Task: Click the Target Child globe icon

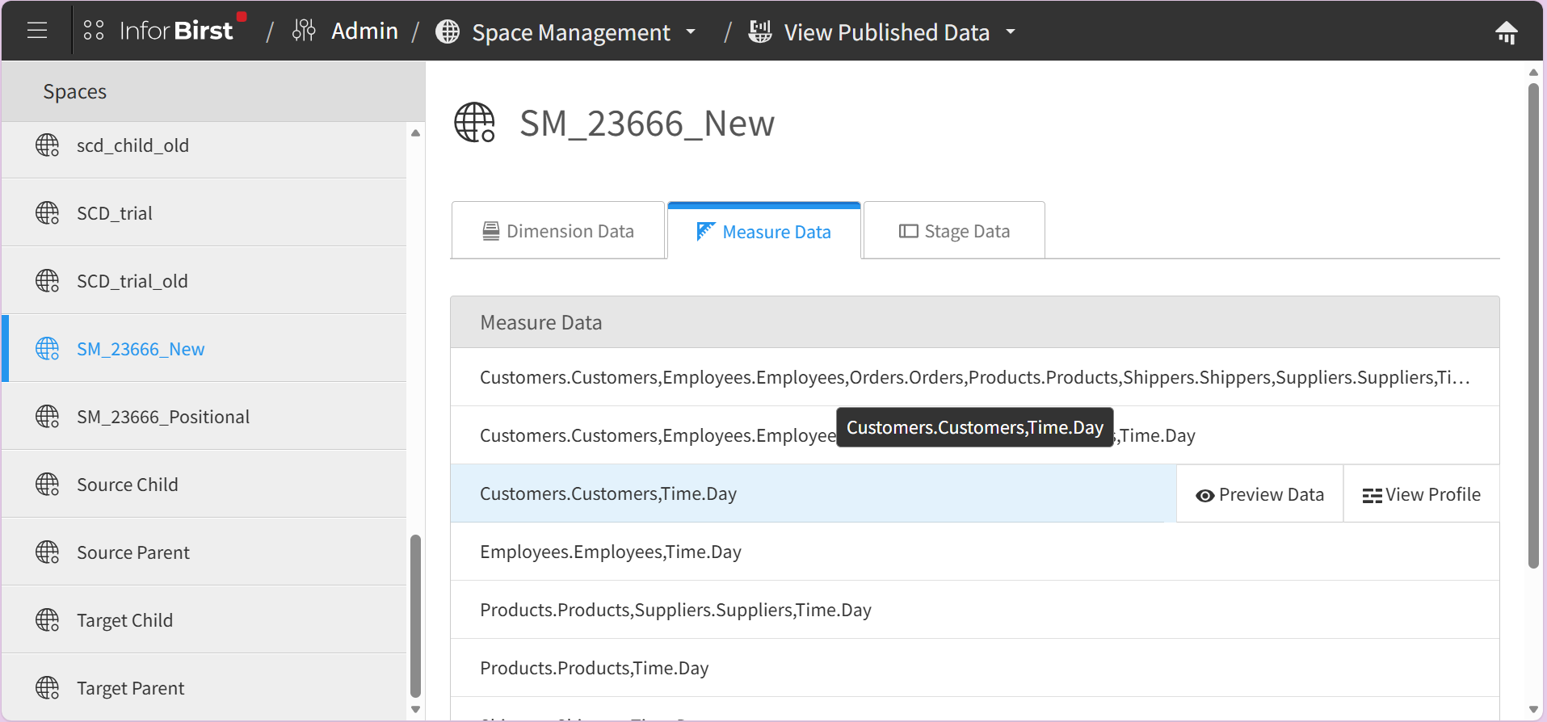Action: (x=48, y=620)
